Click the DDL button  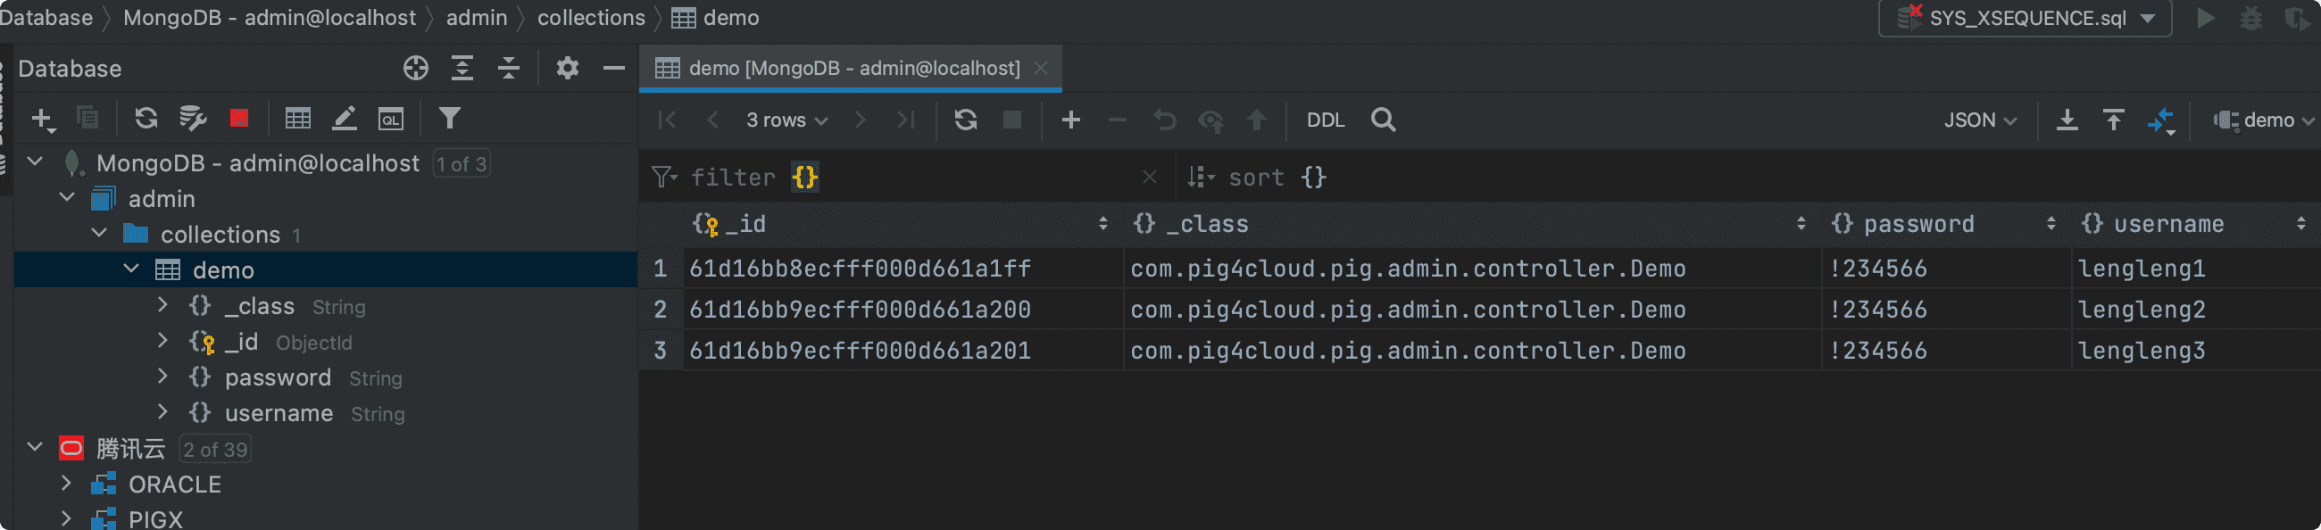[x=1325, y=120]
